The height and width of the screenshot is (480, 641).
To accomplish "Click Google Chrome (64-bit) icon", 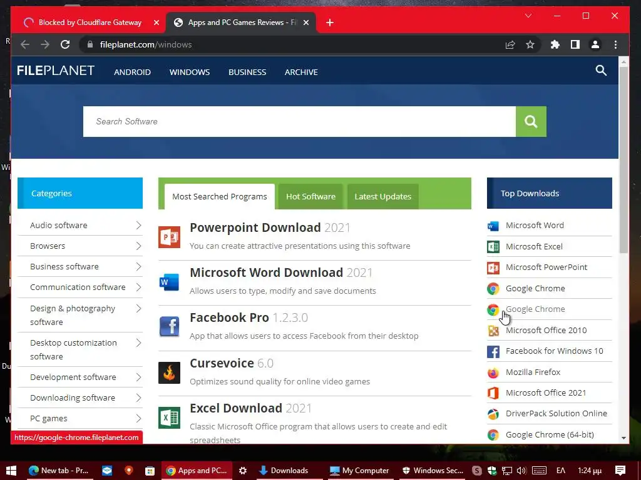I will pyautogui.click(x=493, y=435).
